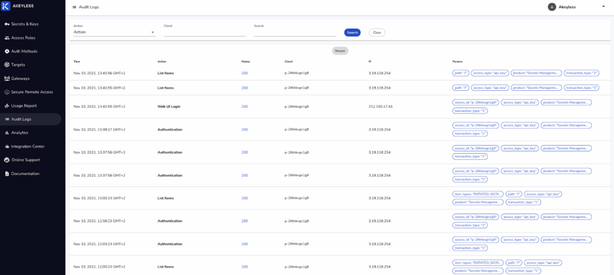Select the Targets icon in sidebar
614x275 pixels.
(x=7, y=65)
